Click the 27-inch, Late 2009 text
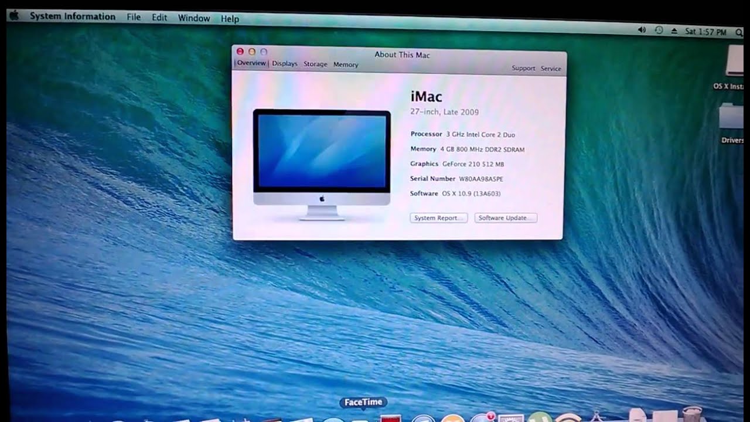Image resolution: width=750 pixels, height=422 pixels. pos(445,112)
